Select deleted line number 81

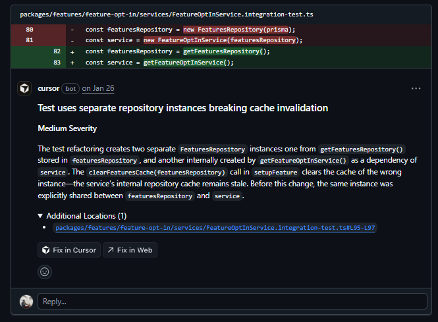click(30, 40)
